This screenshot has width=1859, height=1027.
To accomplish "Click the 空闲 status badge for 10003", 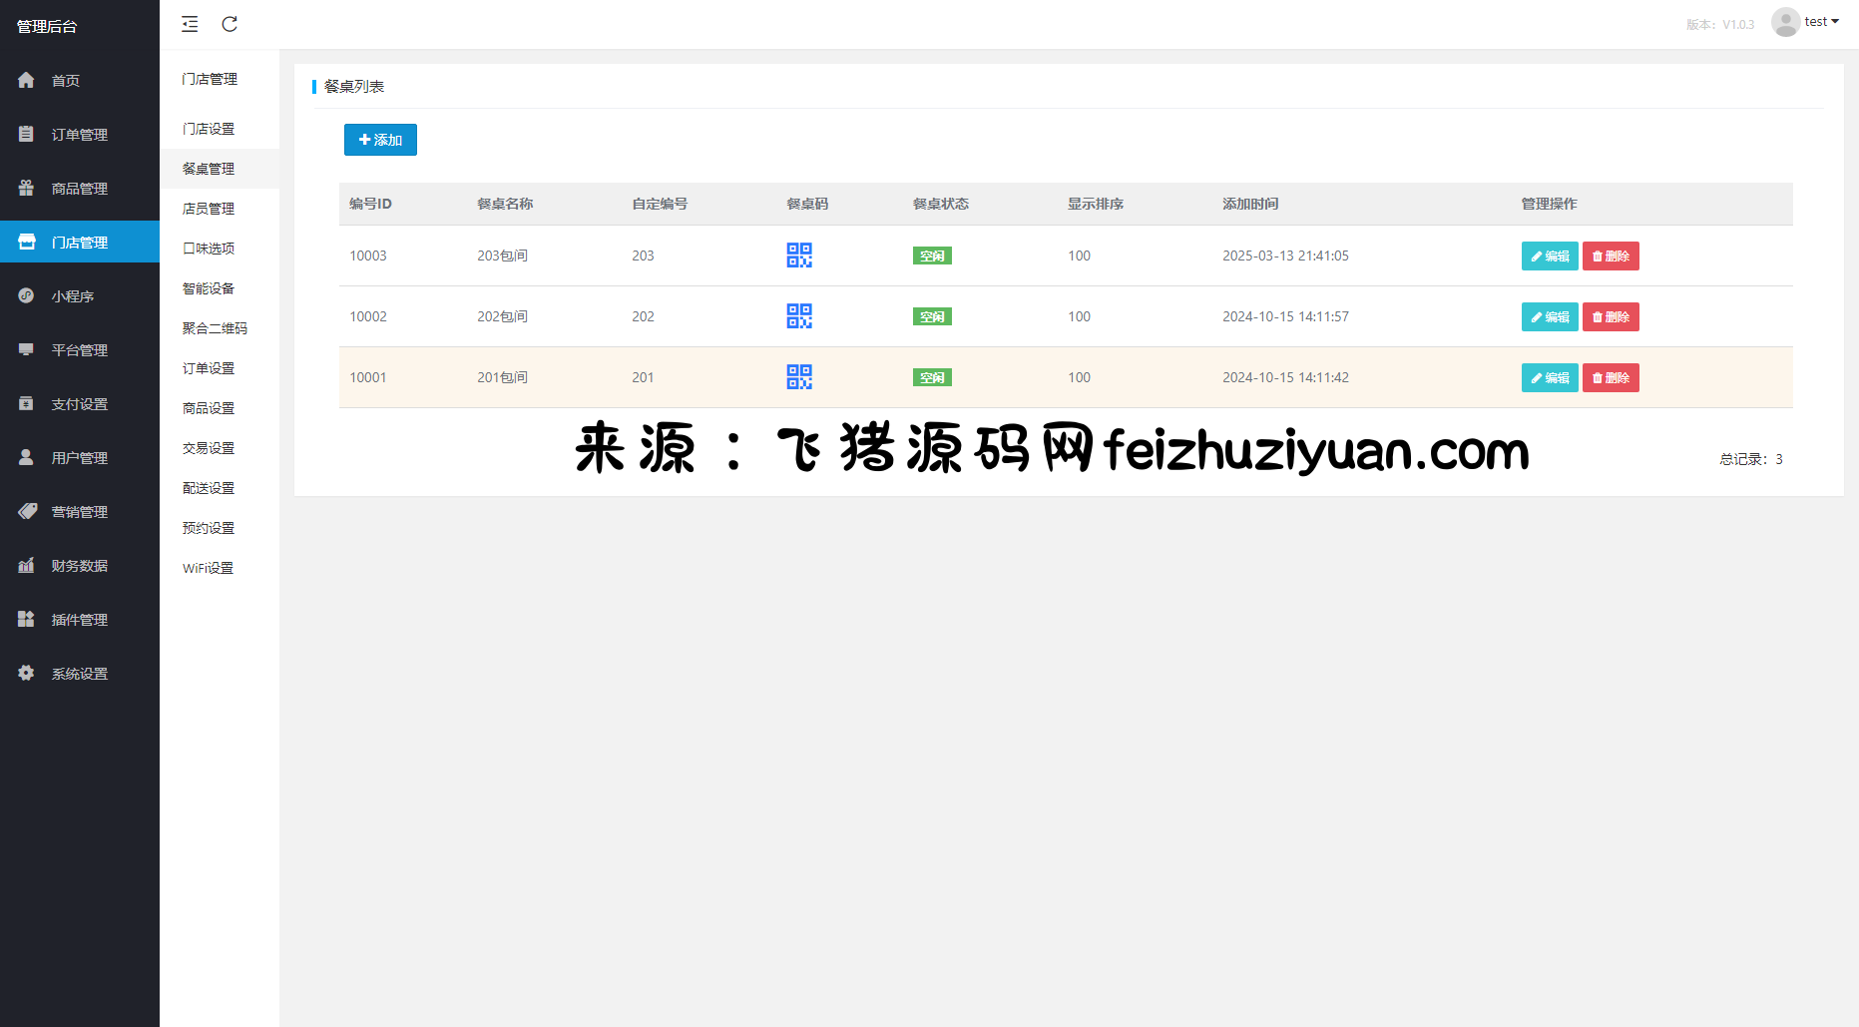I will [932, 257].
